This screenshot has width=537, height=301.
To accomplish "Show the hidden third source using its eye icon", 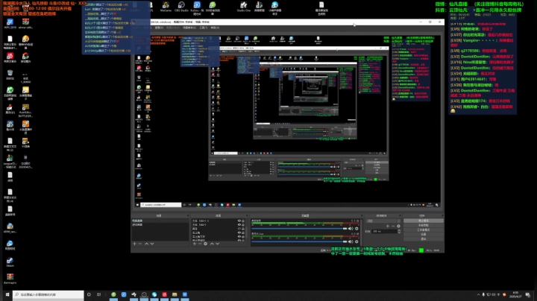I will (x=239, y=229).
